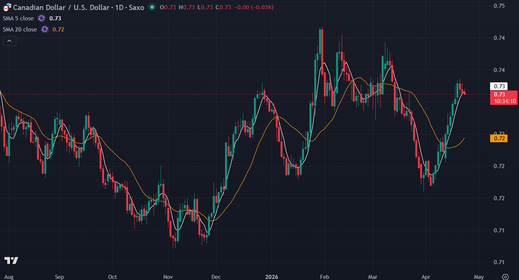This screenshot has height=280, width=519.
Task: Select the SMA 20 close indicator label
Action: pos(21,29)
